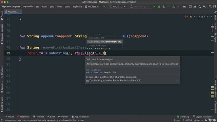217x122 pixels.
Task: Open the Emulator side panel
Action: pos(215,107)
